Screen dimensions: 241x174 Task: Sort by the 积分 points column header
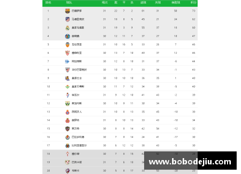point(193,2)
